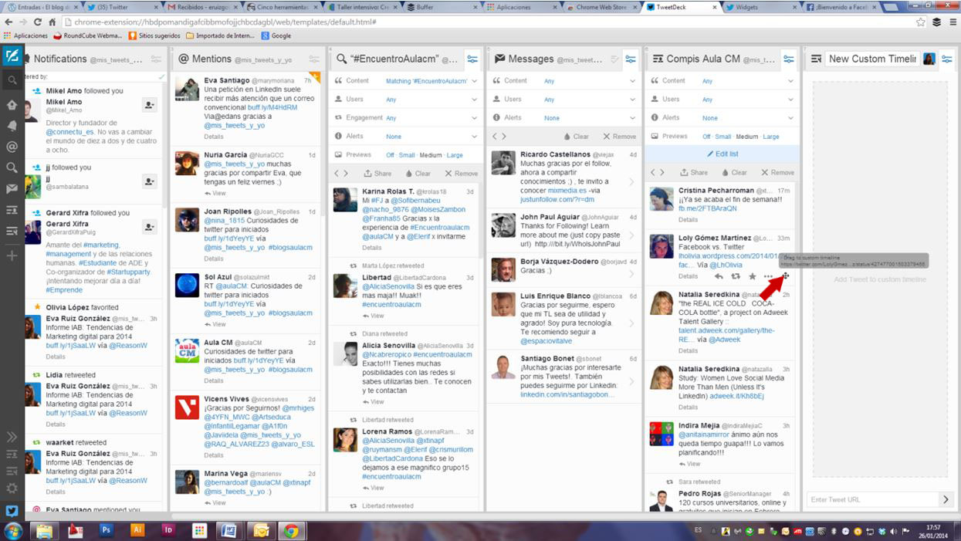Retweet Loly Gómez Martínez's tweet
The height and width of the screenshot is (541, 961).
735,276
